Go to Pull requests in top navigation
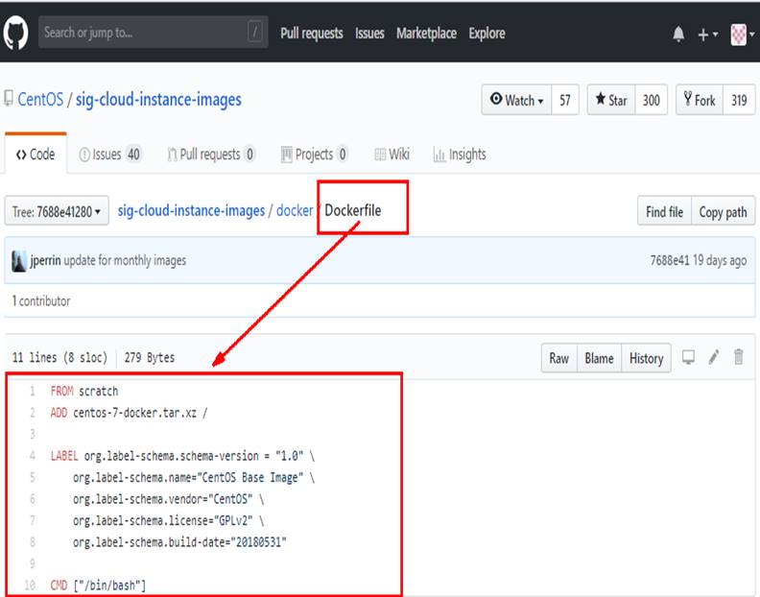Viewport: 760px width, 597px height. coord(312,33)
